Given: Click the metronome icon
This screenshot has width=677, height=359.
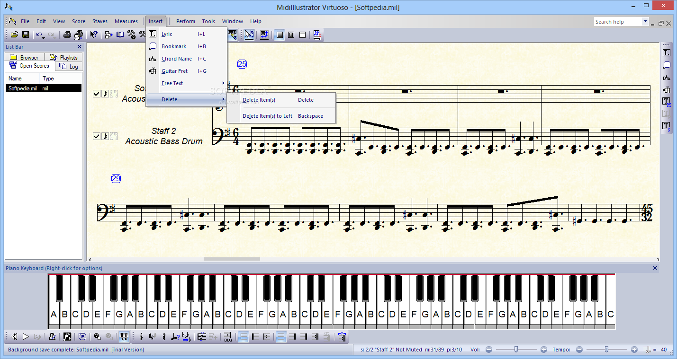Looking at the screenshot, I should coord(52,336).
